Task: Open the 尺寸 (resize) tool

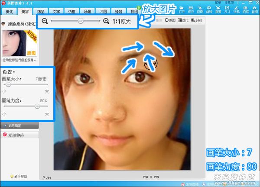Action: point(227,10)
